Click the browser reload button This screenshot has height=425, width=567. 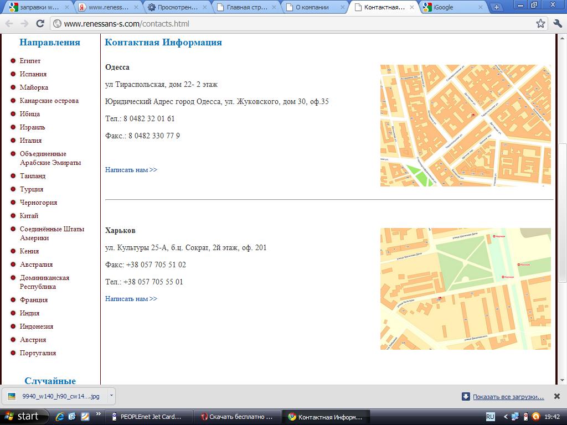point(40,24)
